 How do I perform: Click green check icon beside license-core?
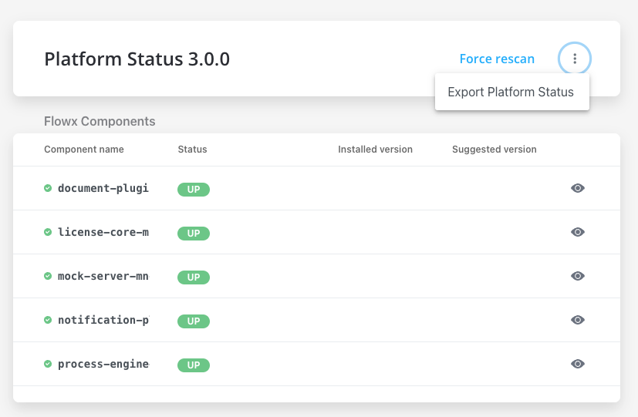(x=48, y=232)
